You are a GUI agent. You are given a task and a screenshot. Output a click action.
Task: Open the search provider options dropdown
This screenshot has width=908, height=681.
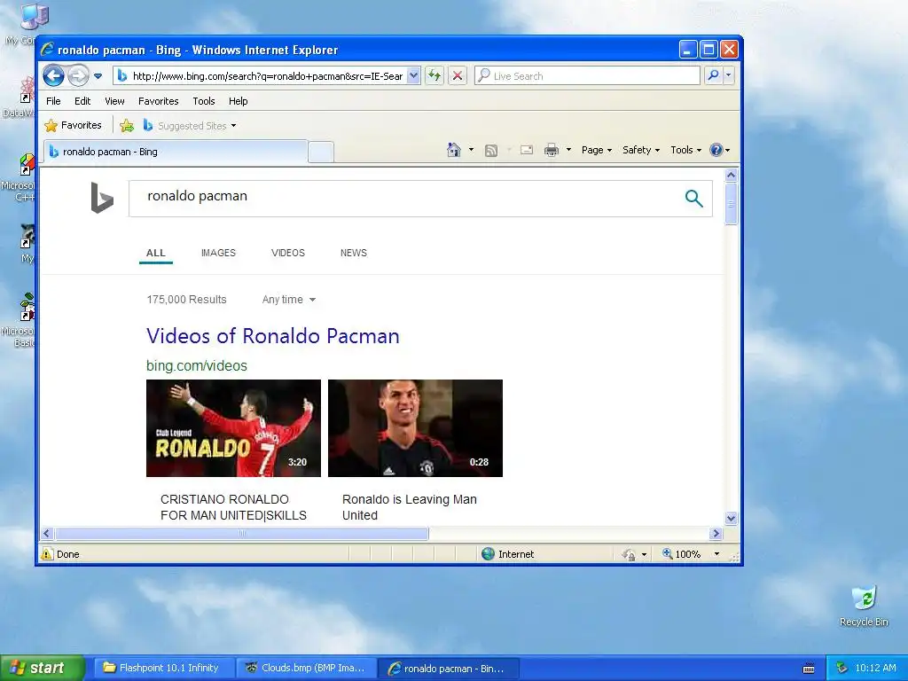(x=729, y=75)
